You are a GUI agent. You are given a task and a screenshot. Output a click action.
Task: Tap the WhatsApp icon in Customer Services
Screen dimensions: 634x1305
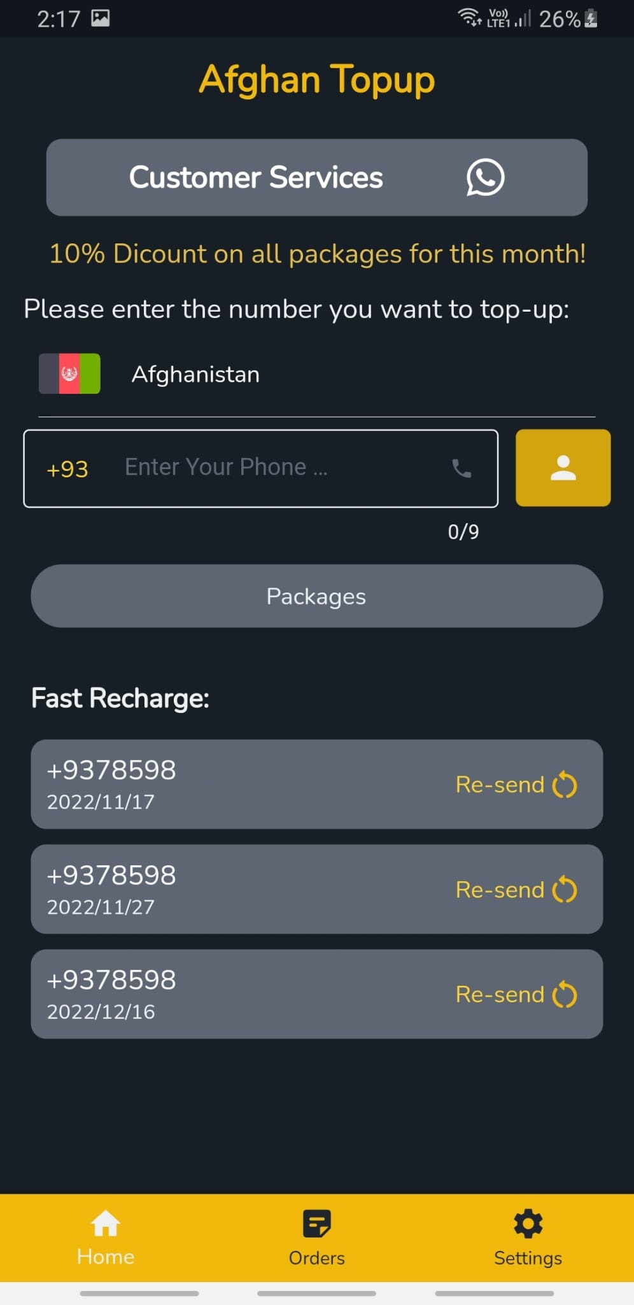[x=485, y=177]
